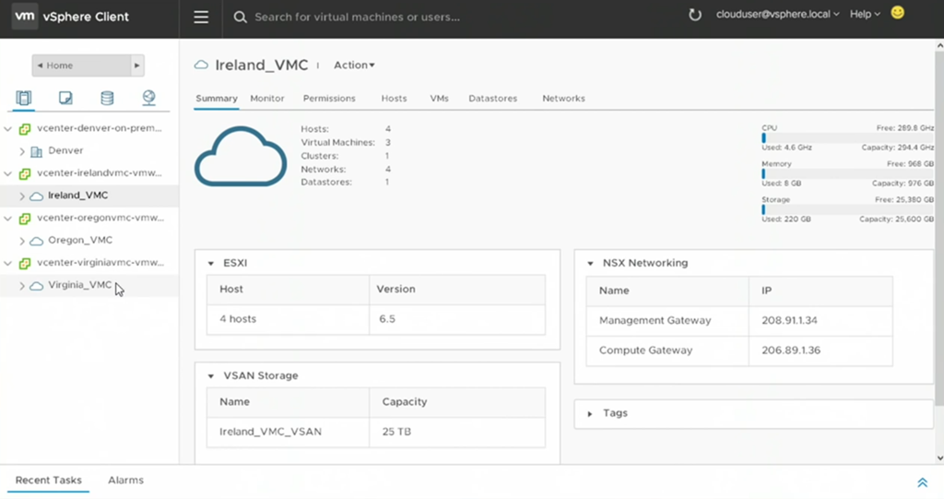Open the hamburger main menu
The image size is (944, 499).
[x=201, y=17]
